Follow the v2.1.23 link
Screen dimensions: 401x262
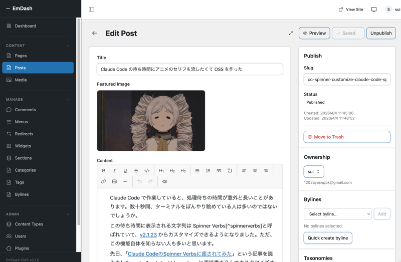coord(148,234)
